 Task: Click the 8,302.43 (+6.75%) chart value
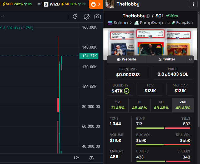[18, 28]
